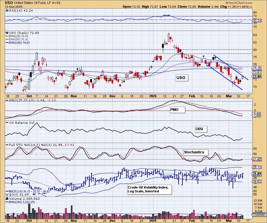Click the RSI(14) indicator line icon
The width and height of the screenshot is (267, 223).
point(7,10)
